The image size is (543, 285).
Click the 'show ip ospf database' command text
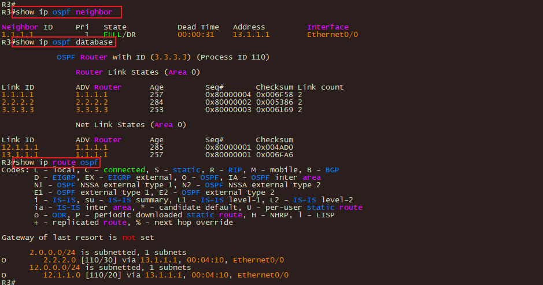[64, 42]
